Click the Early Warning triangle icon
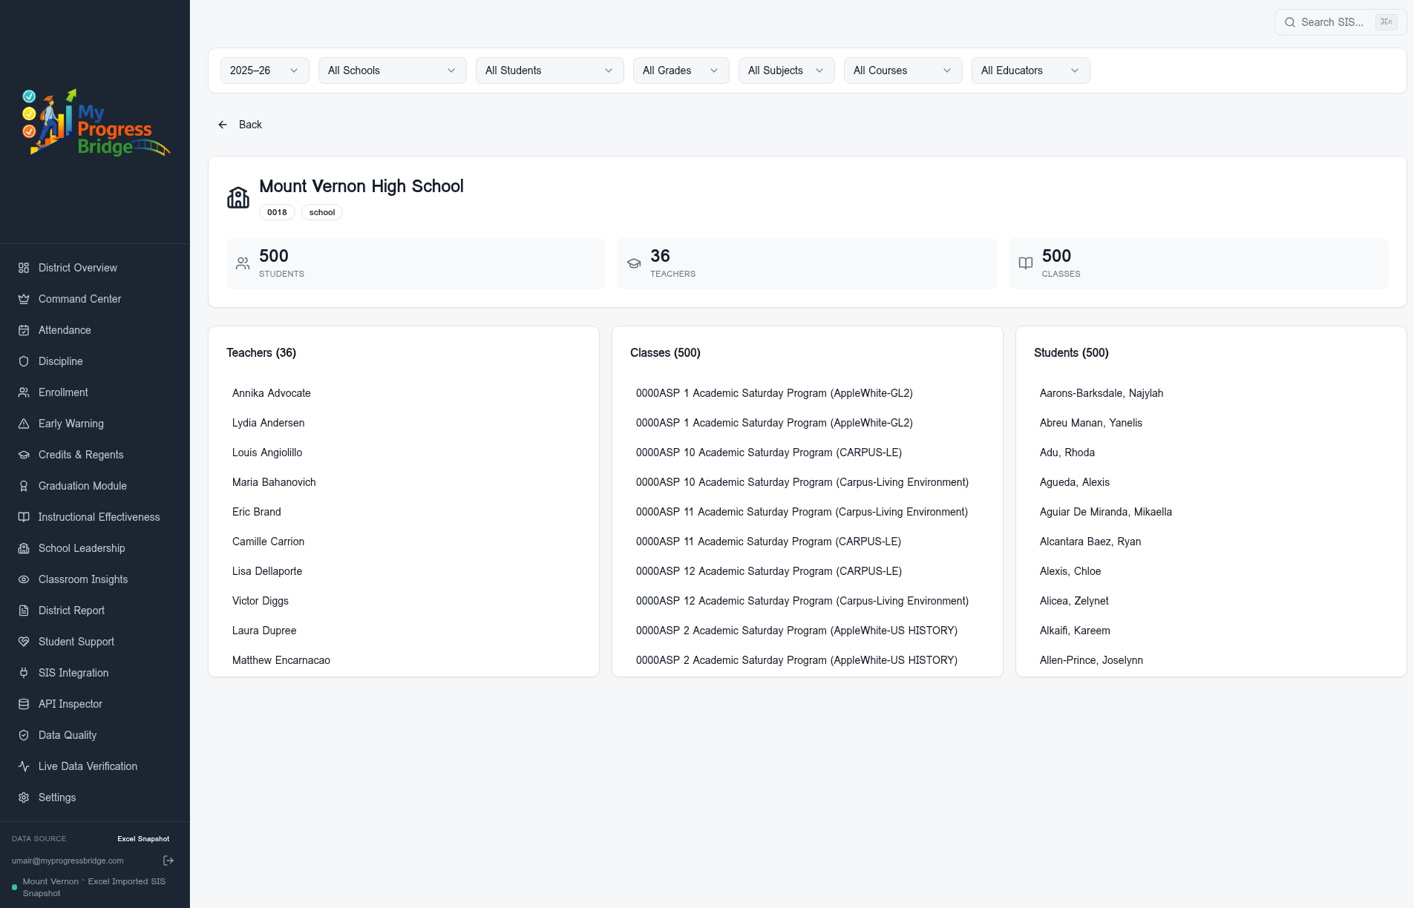 pyautogui.click(x=24, y=424)
